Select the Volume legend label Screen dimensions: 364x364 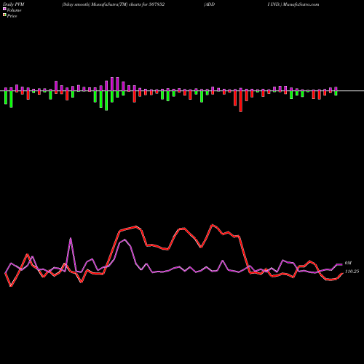click(14, 10)
